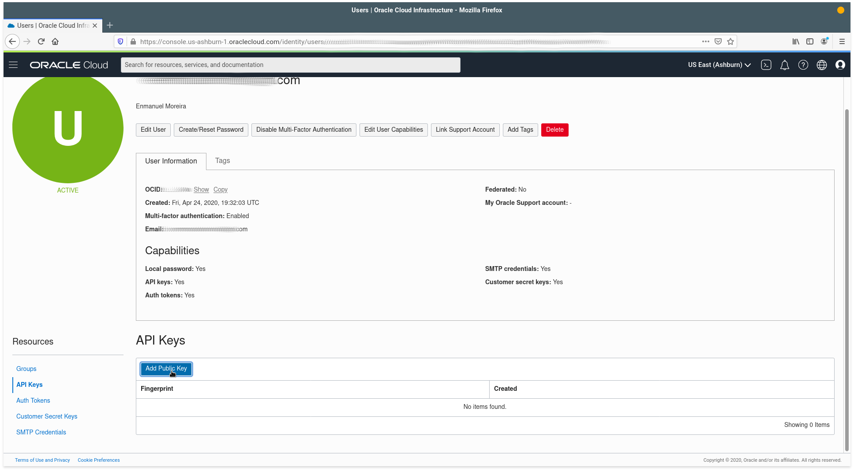Reload the page with the refresh icon
This screenshot has width=854, height=471.
pyautogui.click(x=41, y=41)
